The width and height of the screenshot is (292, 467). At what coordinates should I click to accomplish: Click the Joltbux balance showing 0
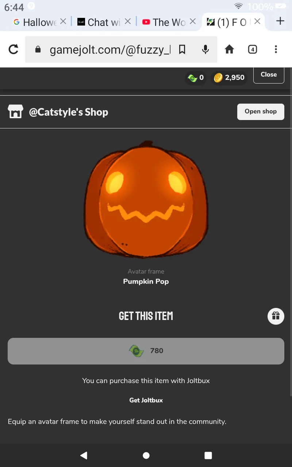[196, 77]
